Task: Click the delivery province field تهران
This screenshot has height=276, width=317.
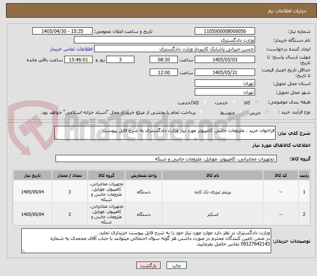Action: 225,83
